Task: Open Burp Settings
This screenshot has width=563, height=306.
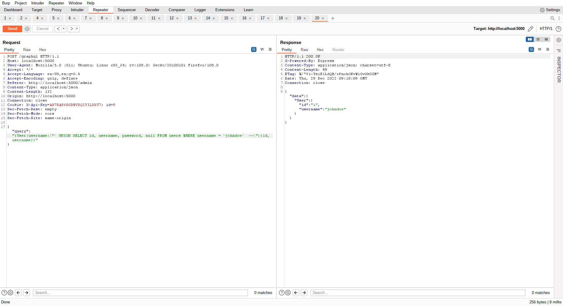Action: [550, 10]
